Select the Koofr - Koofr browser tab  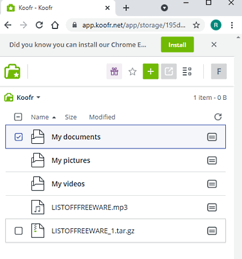pyautogui.click(x=58, y=8)
